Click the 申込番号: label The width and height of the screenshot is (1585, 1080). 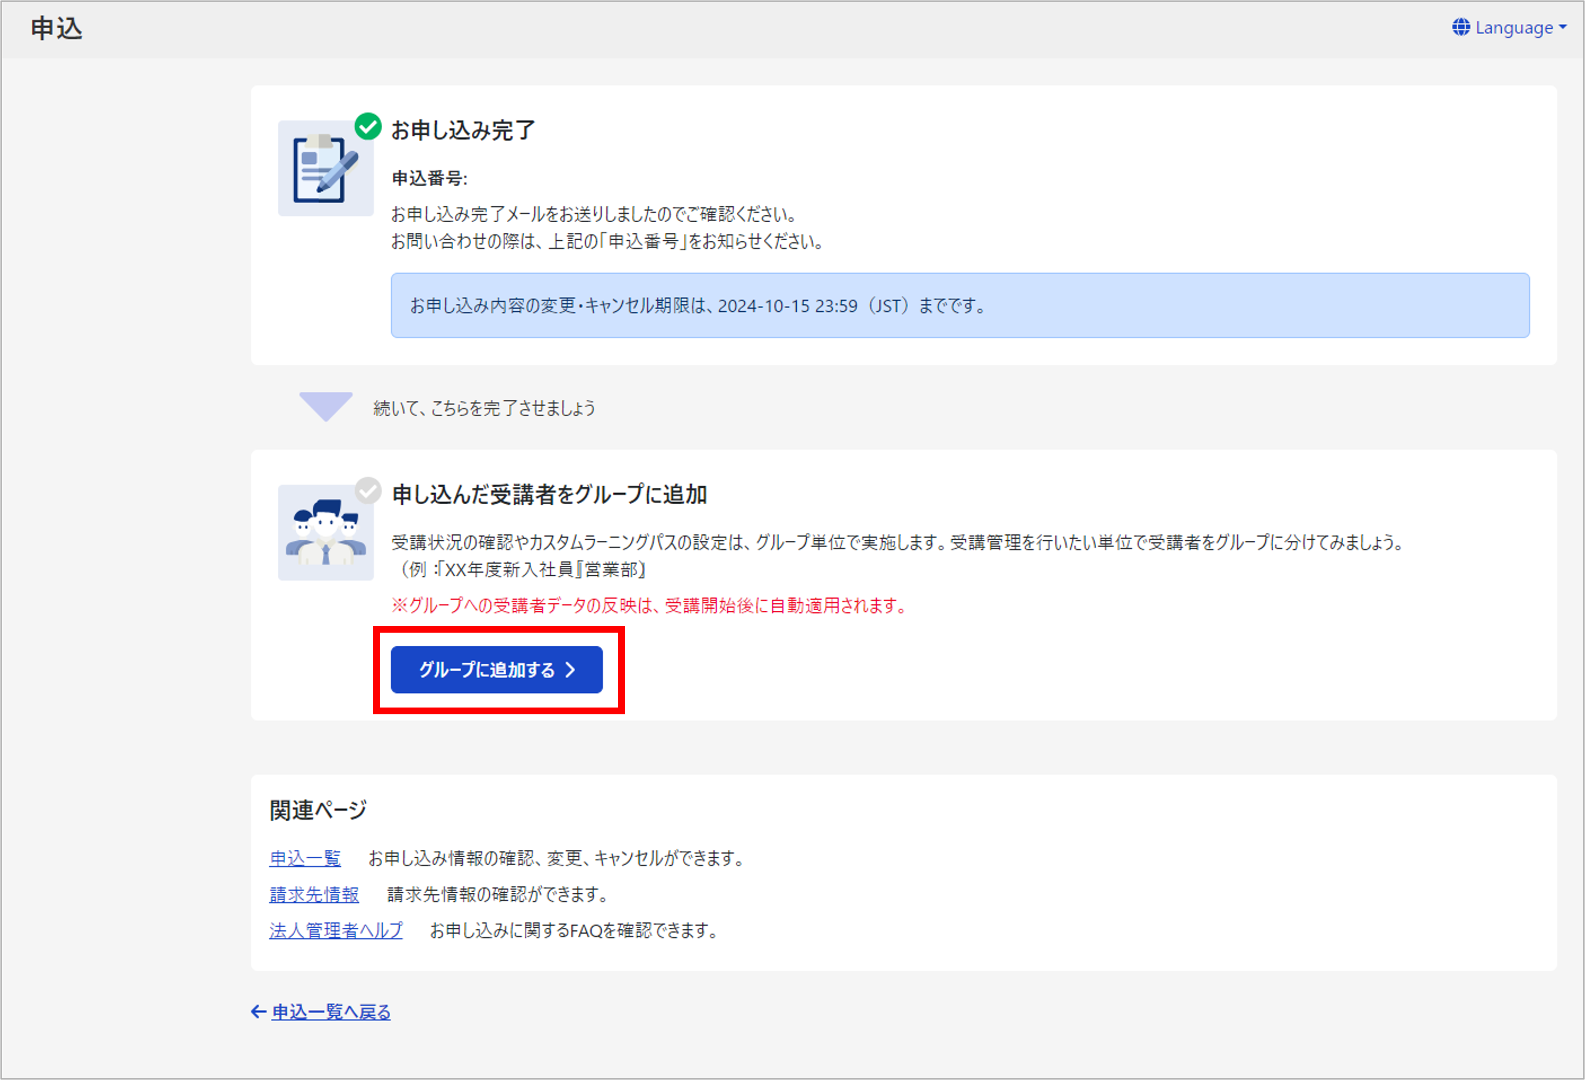[x=429, y=178]
